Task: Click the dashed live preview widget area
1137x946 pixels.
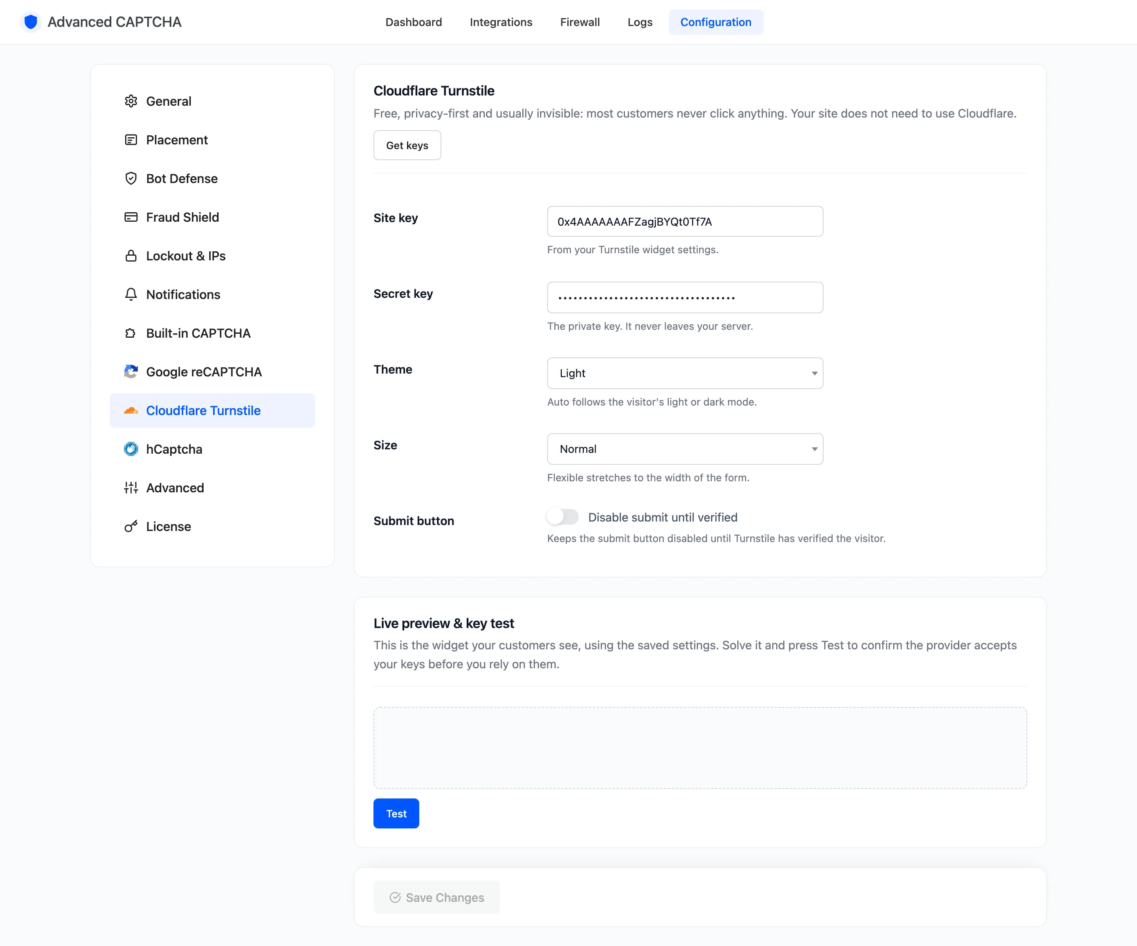Action: (700, 748)
